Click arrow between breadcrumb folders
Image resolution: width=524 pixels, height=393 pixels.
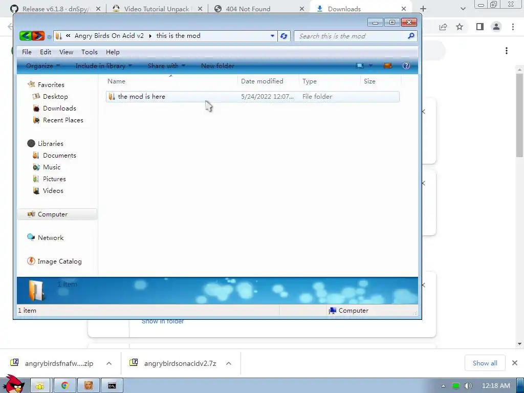click(150, 36)
